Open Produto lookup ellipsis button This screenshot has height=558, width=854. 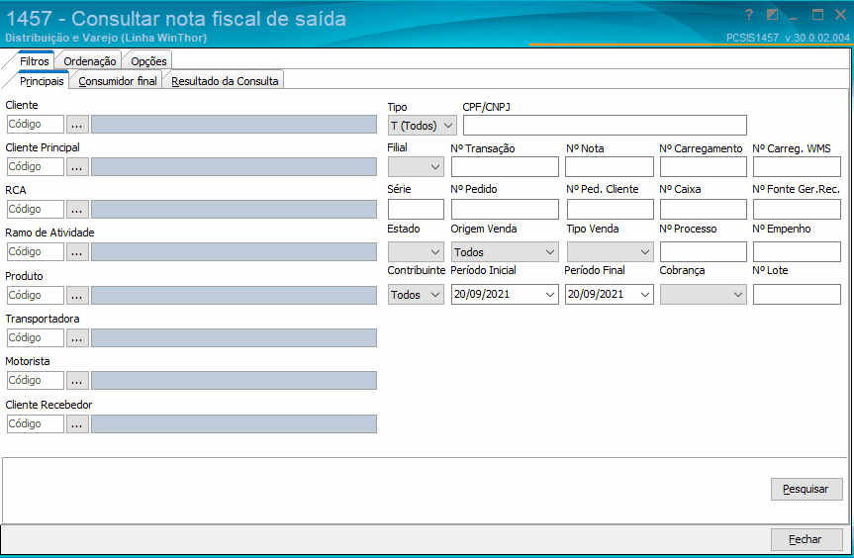pyautogui.click(x=77, y=295)
